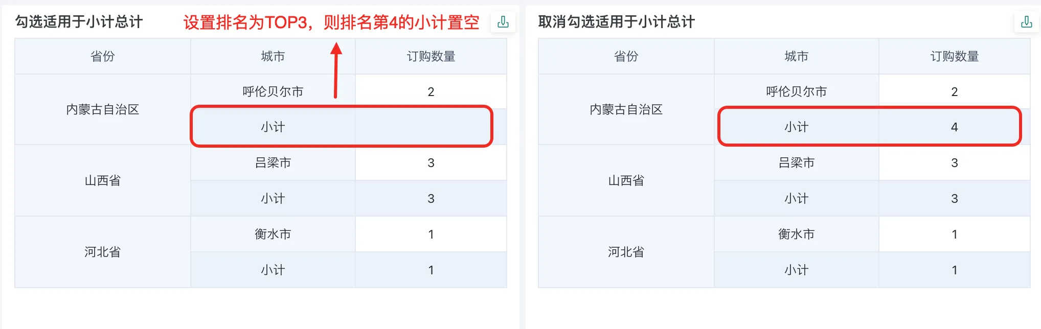The width and height of the screenshot is (1041, 329).
Task: Click 订购数量 header in left table
Action: [x=431, y=56]
